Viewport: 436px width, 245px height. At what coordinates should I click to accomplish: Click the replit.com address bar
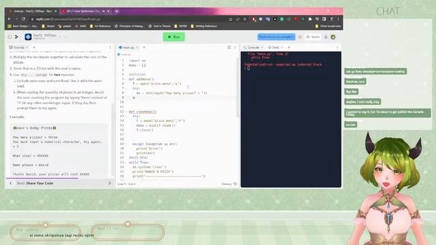pyautogui.click(x=128, y=19)
